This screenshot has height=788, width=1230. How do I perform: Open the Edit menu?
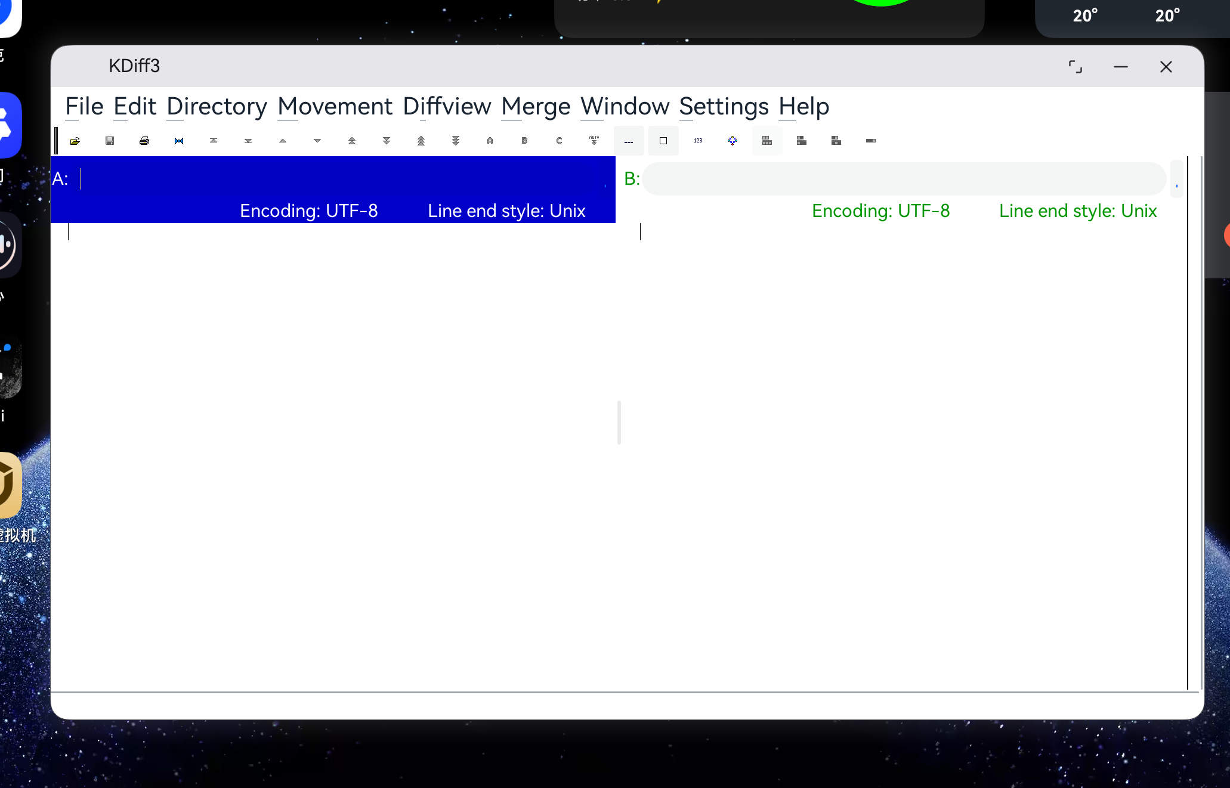pyautogui.click(x=135, y=107)
